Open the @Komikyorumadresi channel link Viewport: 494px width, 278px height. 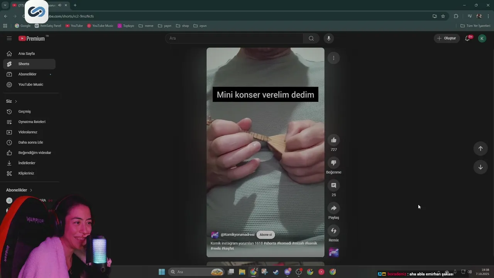tap(237, 235)
